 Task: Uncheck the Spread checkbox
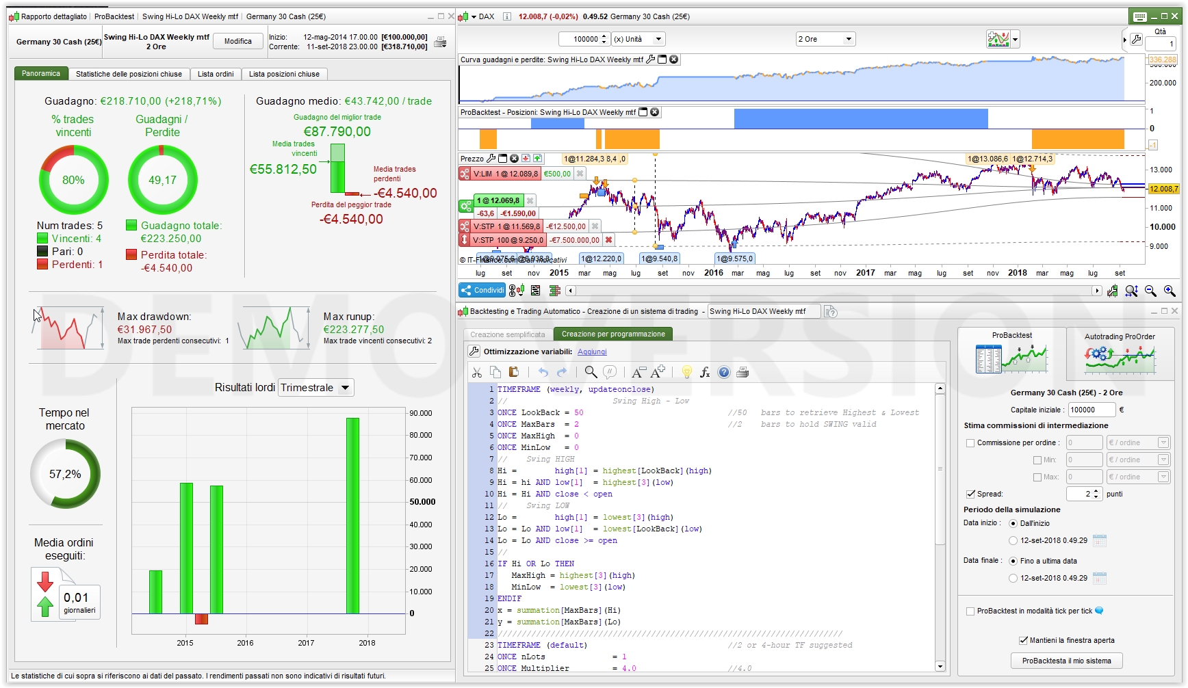970,494
